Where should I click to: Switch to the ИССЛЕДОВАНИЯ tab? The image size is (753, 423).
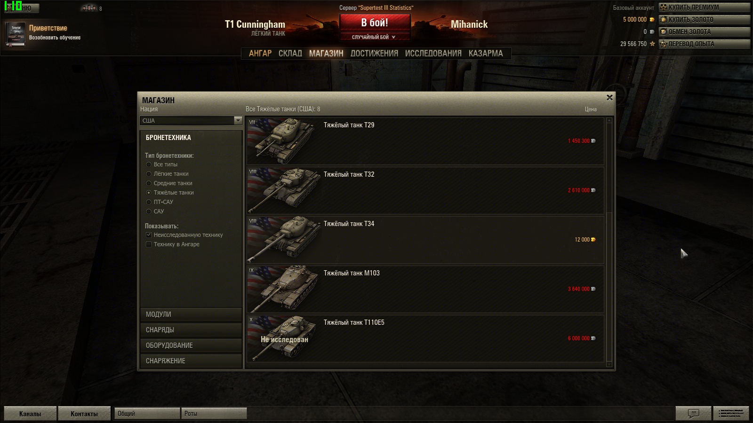pyautogui.click(x=433, y=54)
